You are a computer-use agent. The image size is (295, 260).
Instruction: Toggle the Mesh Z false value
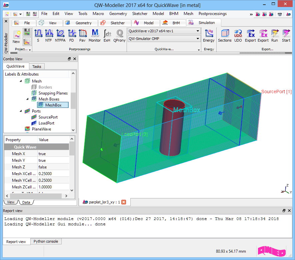click(x=53, y=167)
